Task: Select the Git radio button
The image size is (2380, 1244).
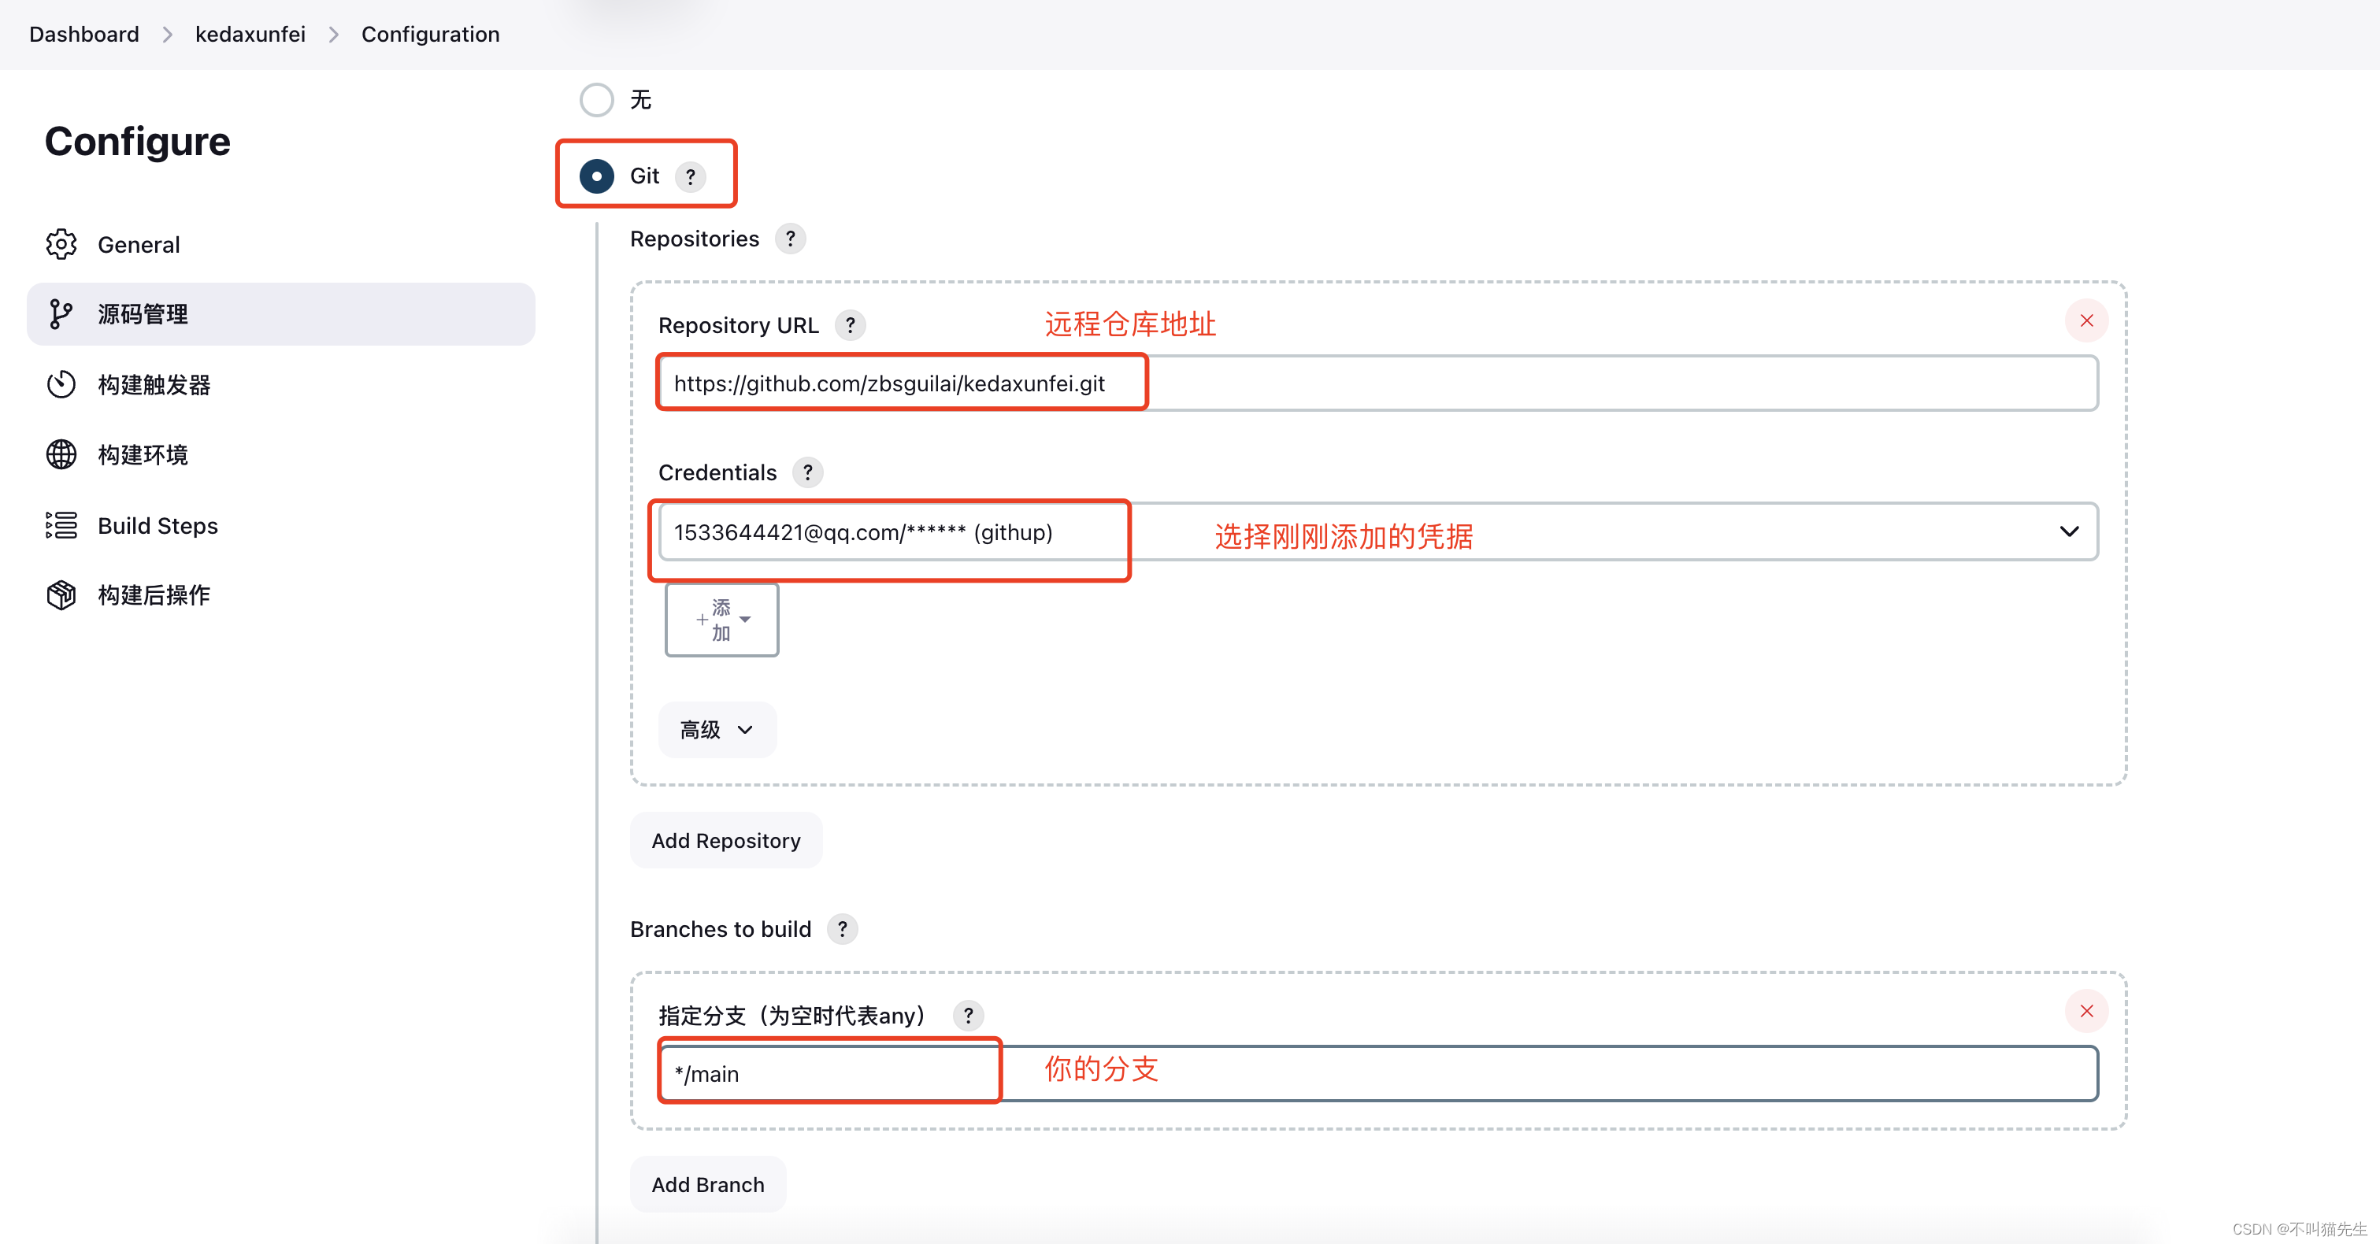Action: pos(596,175)
